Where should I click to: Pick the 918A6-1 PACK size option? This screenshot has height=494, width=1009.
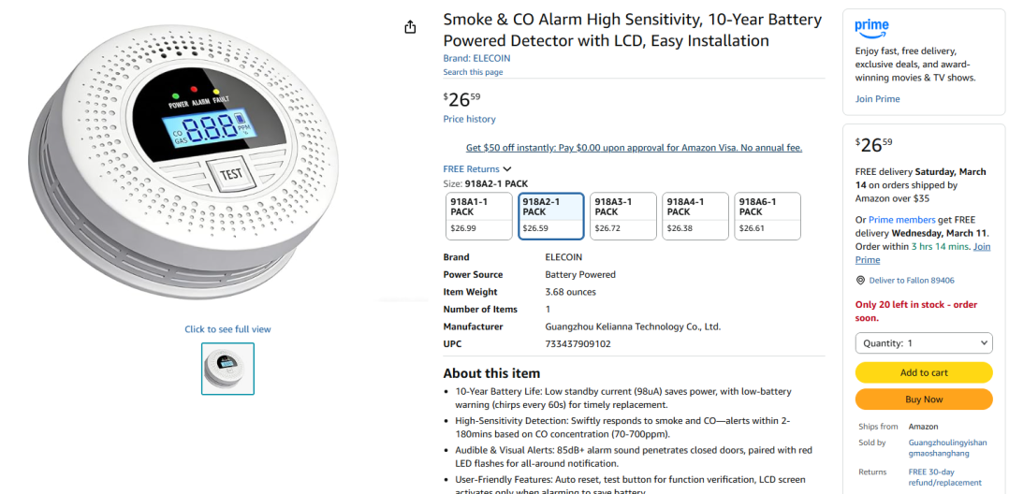[767, 216]
